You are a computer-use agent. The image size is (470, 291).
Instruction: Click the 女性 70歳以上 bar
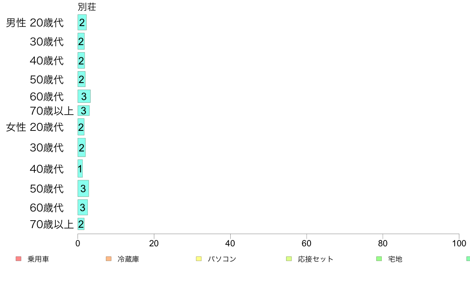point(81,224)
